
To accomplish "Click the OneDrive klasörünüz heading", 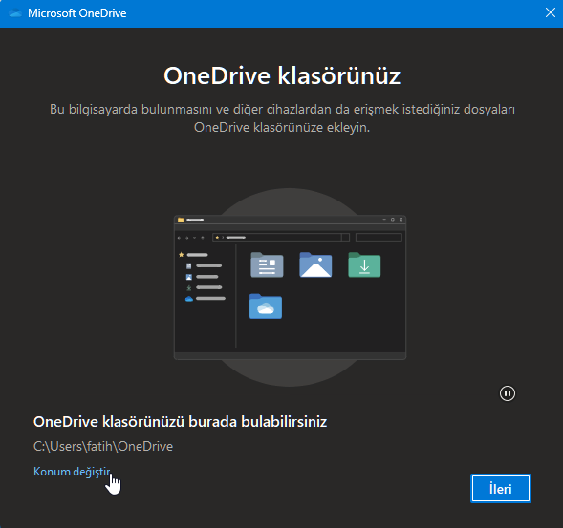I will tap(282, 75).
